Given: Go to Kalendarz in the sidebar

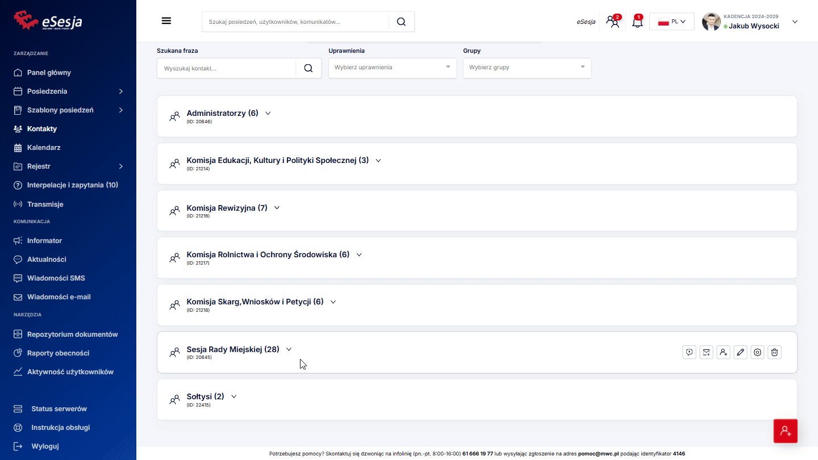Looking at the screenshot, I should [44, 148].
